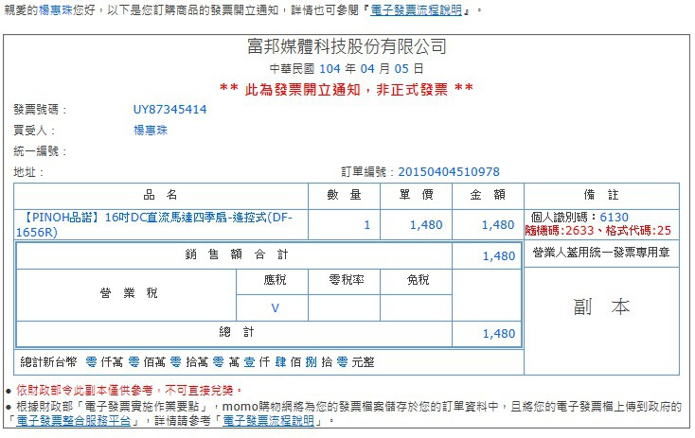Click the date 中華民國 104 年 04 月 05 日
695x438 pixels.
click(x=347, y=69)
